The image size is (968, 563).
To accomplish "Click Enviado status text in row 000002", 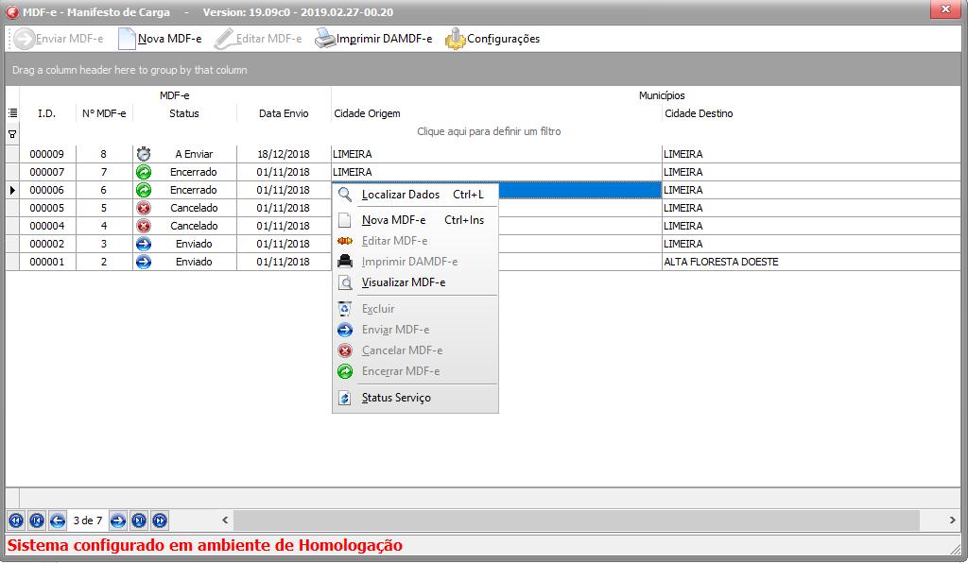I will 194,244.
